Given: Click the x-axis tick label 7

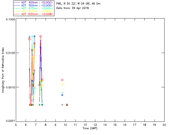Looking at the screenshot, I should [36, 125].
